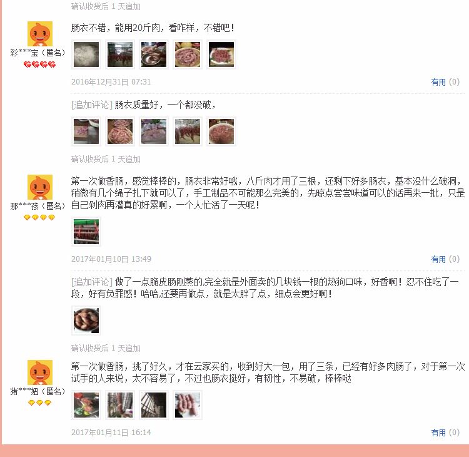Open hanging sausages photo in 那***孩's review
This screenshot has height=457, width=469.
86,232
